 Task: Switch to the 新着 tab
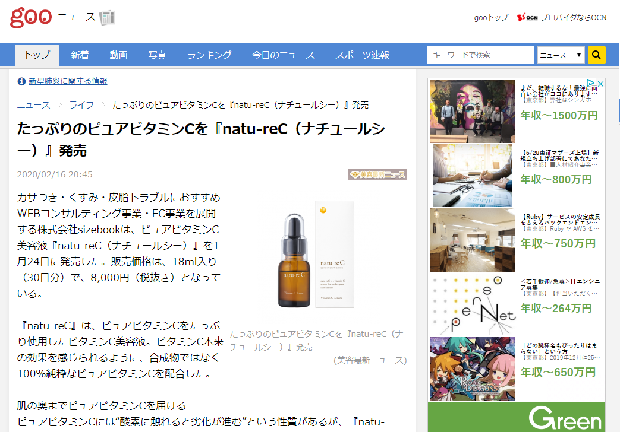[80, 55]
